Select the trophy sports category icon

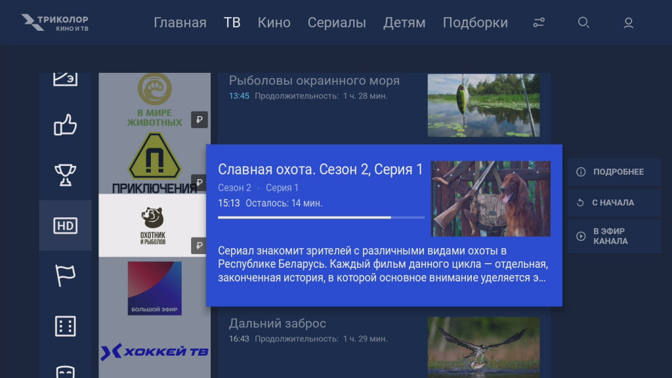65,175
